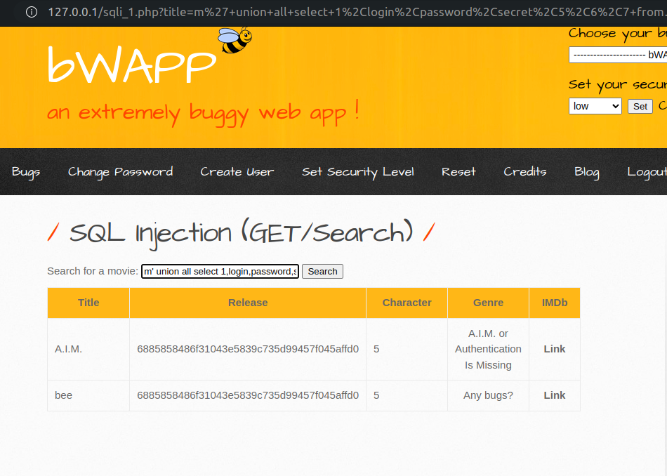Open the security level dropdown set to low
667x476 pixels.
[x=595, y=106]
